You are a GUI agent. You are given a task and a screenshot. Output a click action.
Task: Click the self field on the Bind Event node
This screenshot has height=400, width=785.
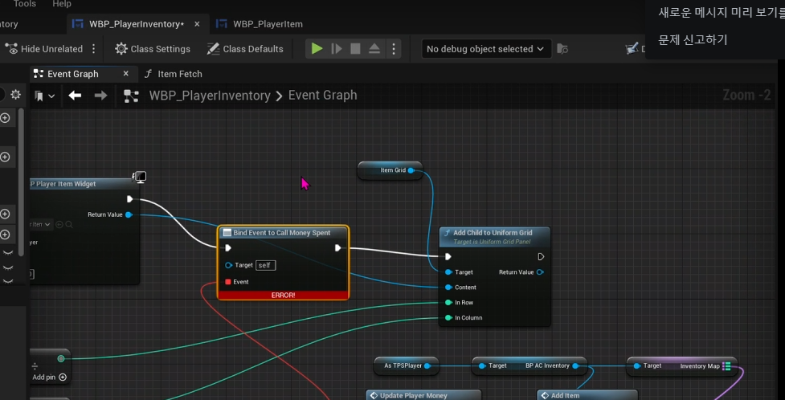265,265
